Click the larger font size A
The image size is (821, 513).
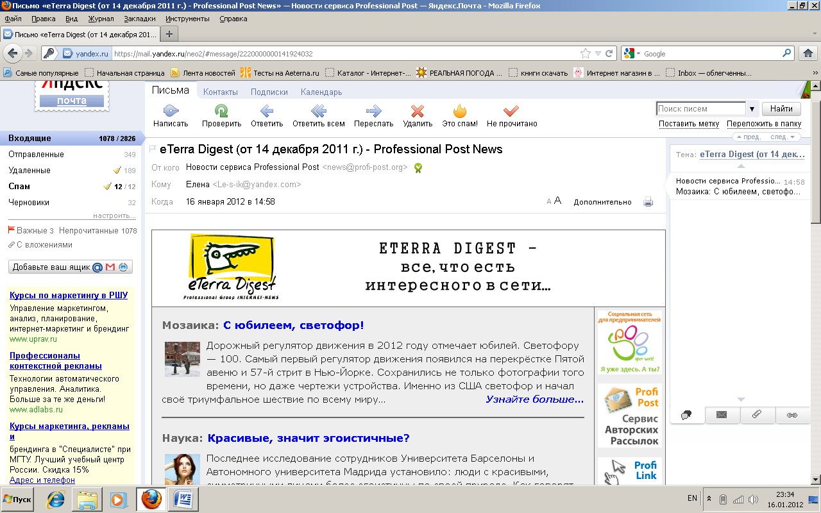pyautogui.click(x=557, y=201)
